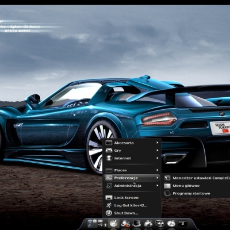Open the Places menu entry

pos(132,170)
